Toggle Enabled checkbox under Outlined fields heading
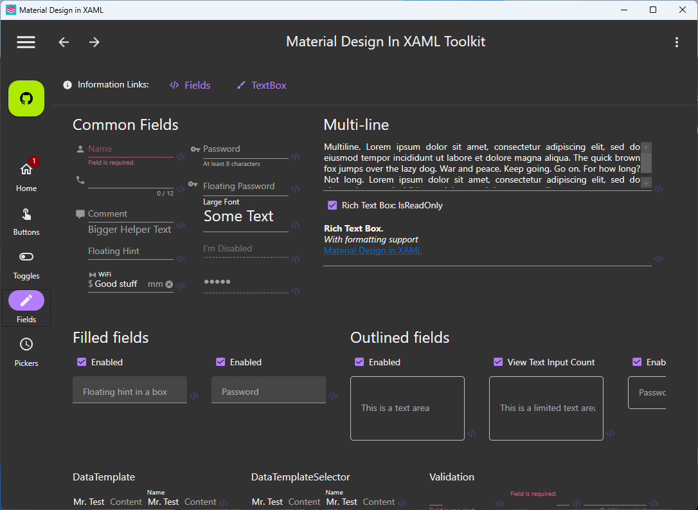698x510 pixels. pos(359,362)
